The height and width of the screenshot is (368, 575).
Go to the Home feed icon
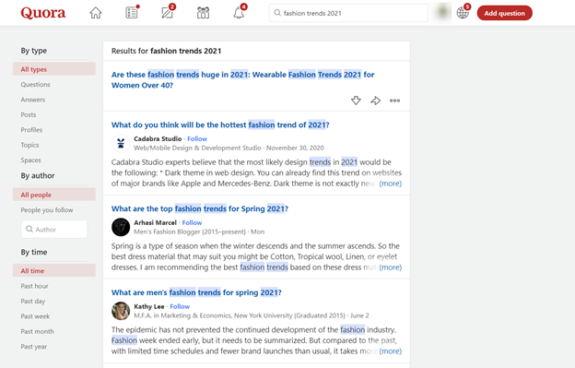96,13
